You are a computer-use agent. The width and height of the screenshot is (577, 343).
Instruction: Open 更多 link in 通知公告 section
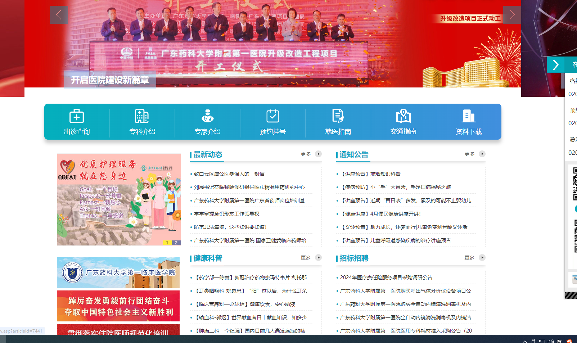point(470,154)
